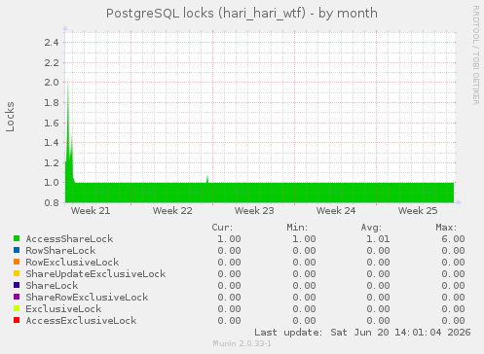Click the Week 25 axis label

pyautogui.click(x=418, y=211)
